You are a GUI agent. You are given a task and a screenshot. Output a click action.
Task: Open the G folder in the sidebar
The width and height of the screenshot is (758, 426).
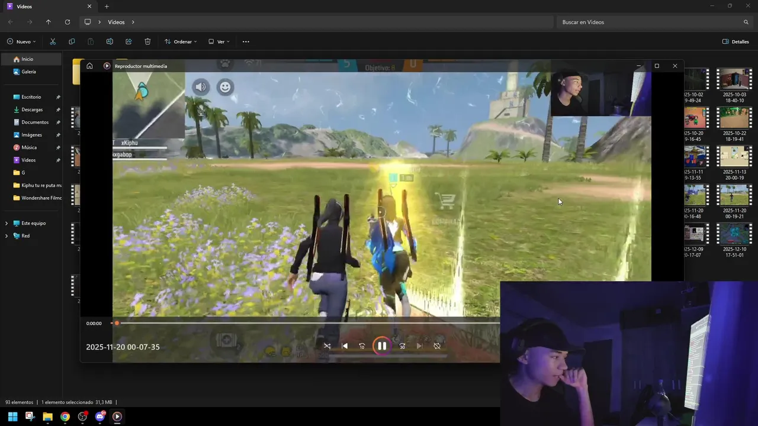click(x=31, y=173)
